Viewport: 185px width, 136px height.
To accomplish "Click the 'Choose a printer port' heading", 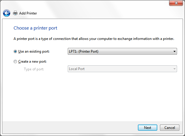I will coord(35,28).
